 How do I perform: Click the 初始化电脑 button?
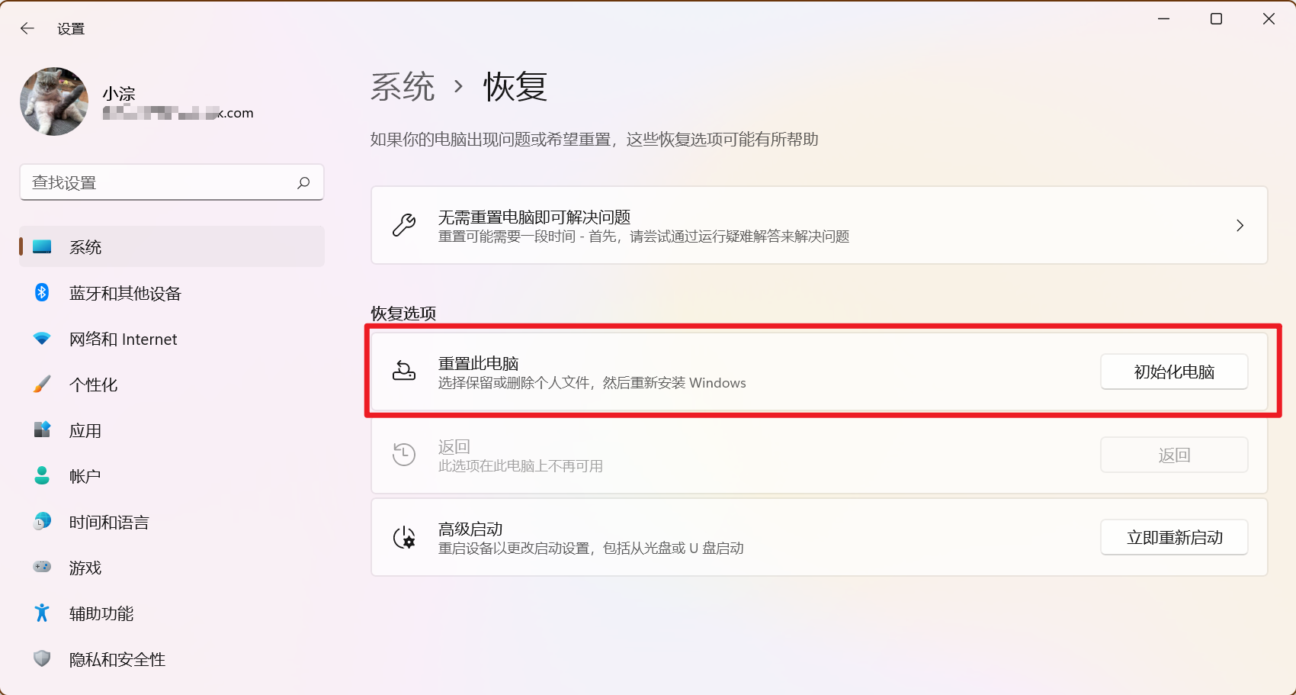(1173, 372)
